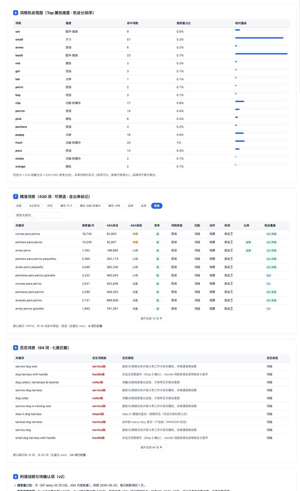The height and width of the screenshot is (491, 300).
Task: Click the 否定词根族 column header
Action: [99, 358]
